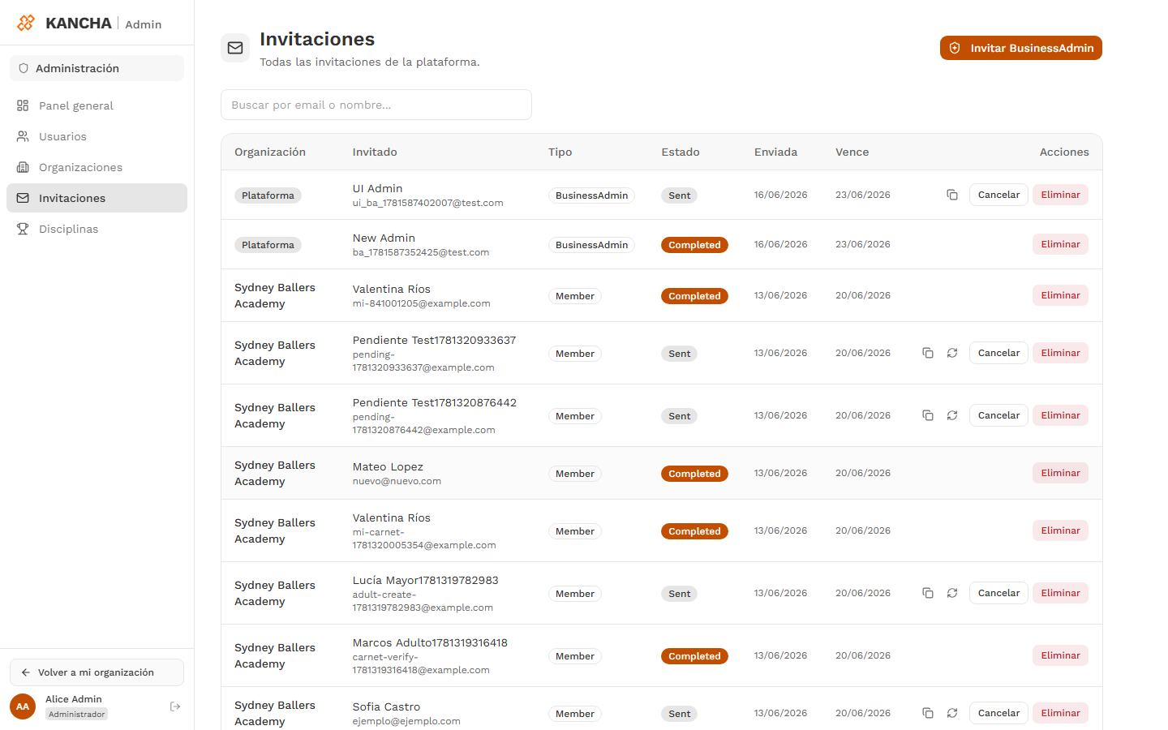Click the Organización column header
The width and height of the screenshot is (1168, 730).
[270, 152]
